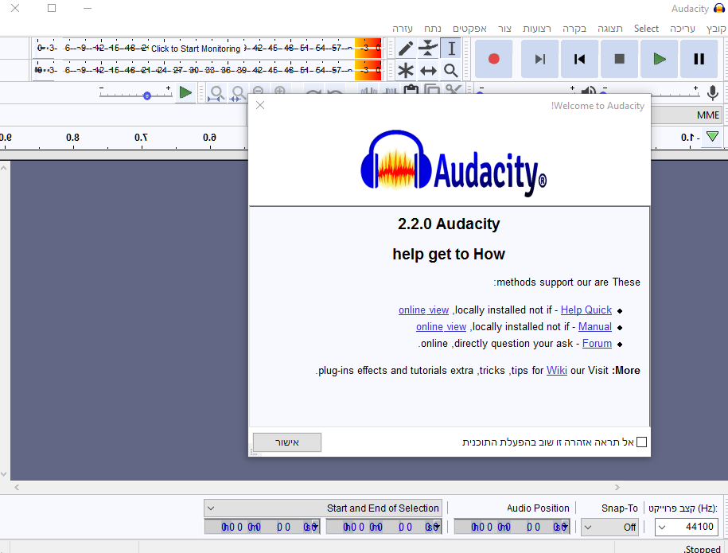Click the Stopped status bar text
This screenshot has height=553, width=728.
point(702,549)
